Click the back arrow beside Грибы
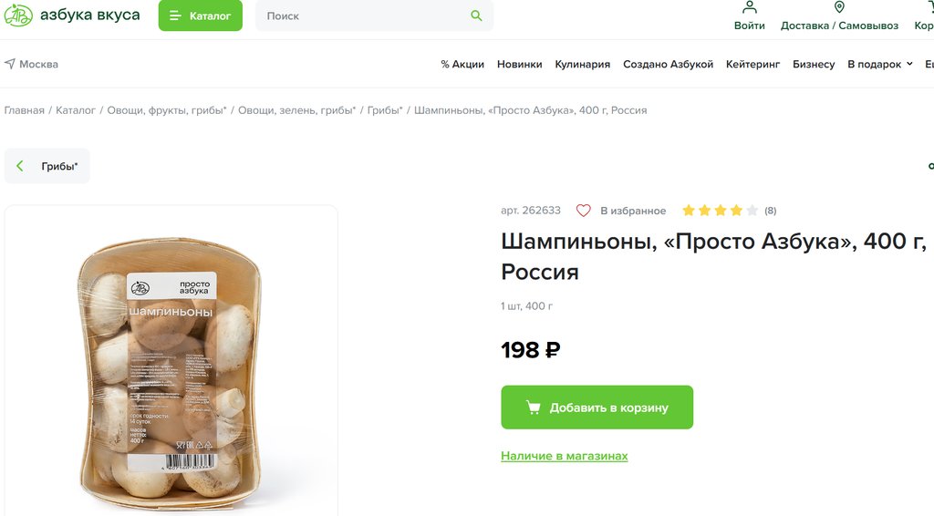The height and width of the screenshot is (516, 934). [x=20, y=166]
